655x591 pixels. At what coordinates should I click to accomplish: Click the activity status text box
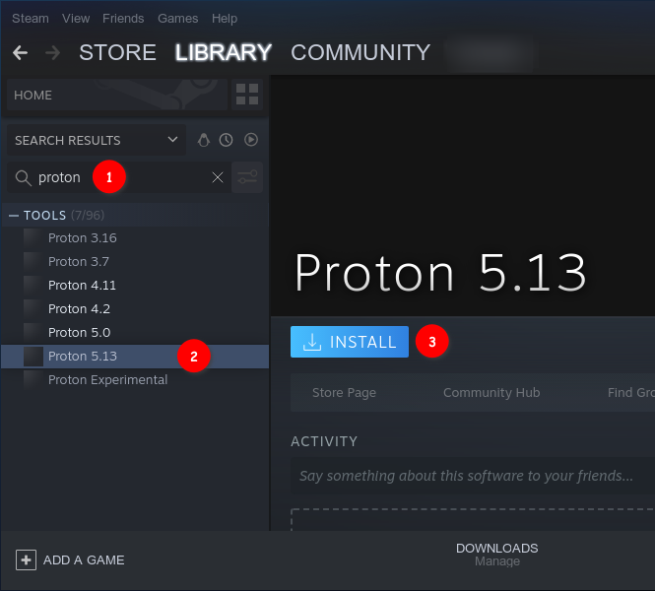click(473, 476)
